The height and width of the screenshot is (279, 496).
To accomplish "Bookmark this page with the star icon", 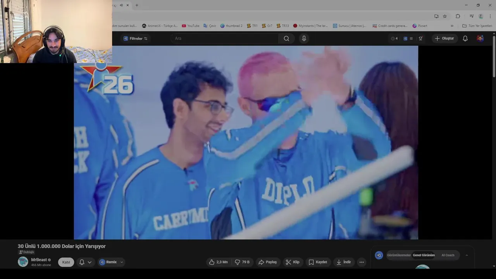I will pos(445,16).
